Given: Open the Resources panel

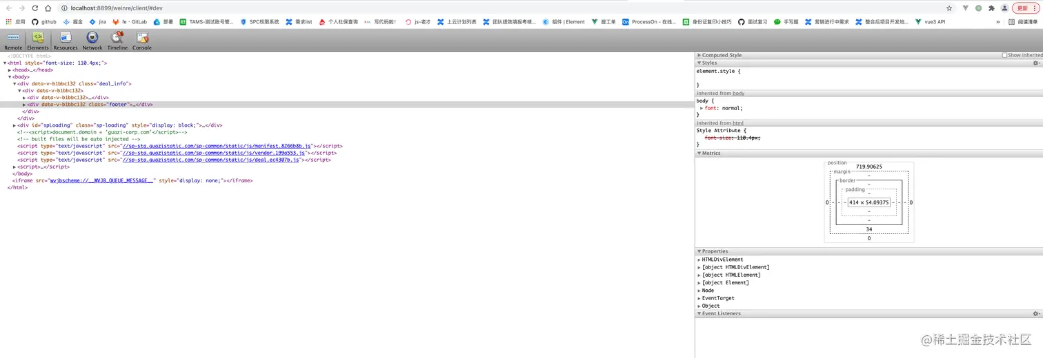Looking at the screenshot, I should point(66,41).
